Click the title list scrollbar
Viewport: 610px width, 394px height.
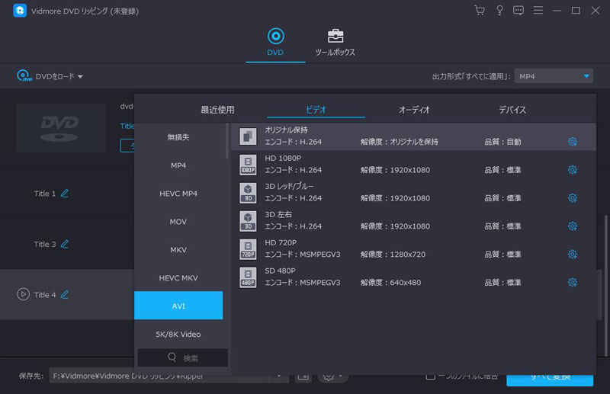pyautogui.click(x=606, y=286)
